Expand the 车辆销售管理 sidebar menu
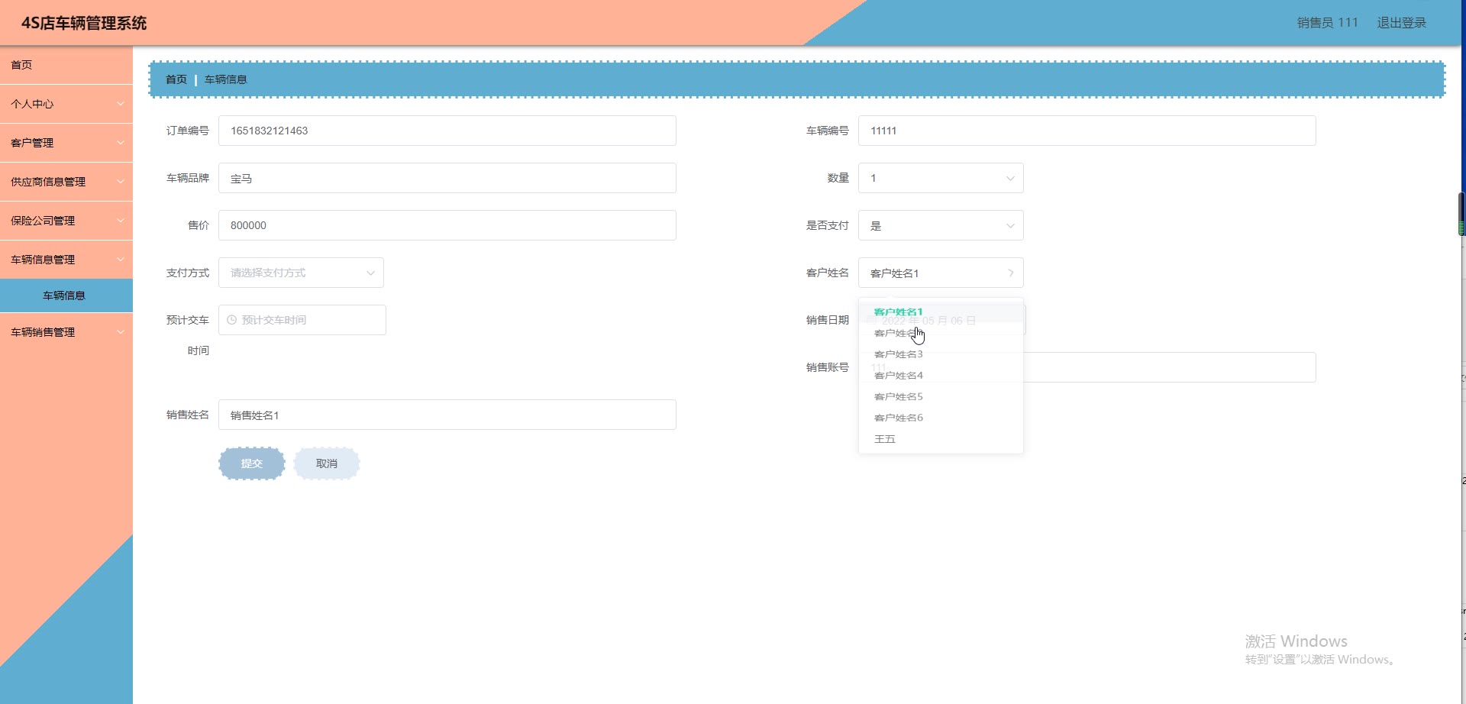Screen dimensions: 1466x704 point(66,332)
